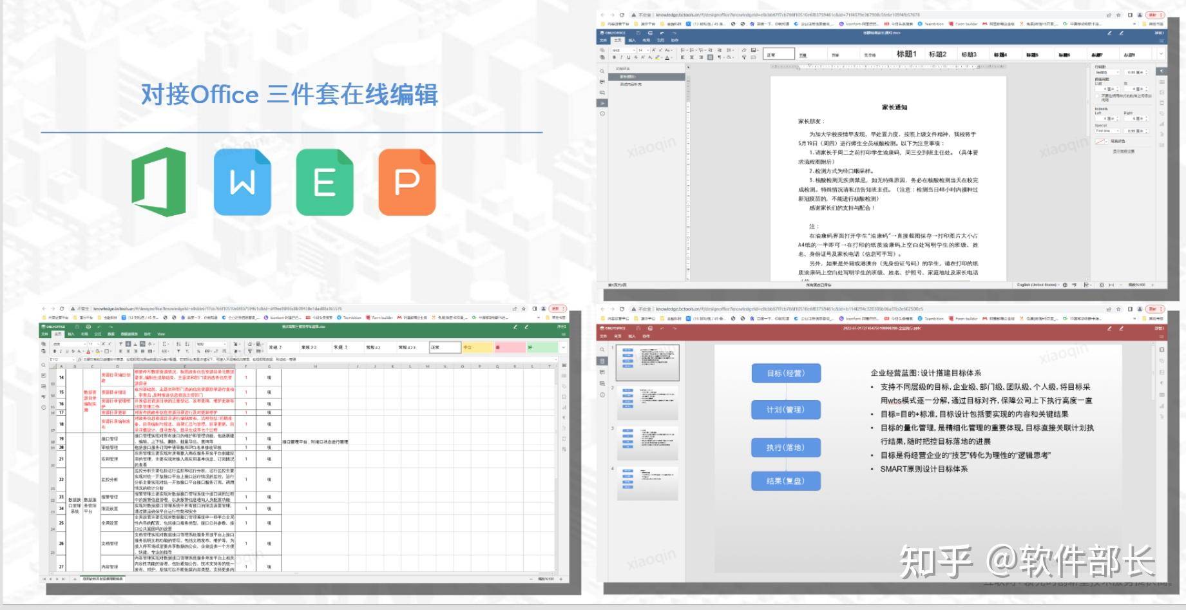Open search from document editor left sidebar

[602, 71]
